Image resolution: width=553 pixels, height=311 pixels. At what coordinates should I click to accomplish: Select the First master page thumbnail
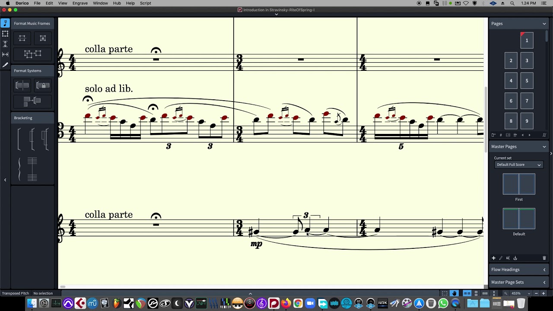point(519,184)
